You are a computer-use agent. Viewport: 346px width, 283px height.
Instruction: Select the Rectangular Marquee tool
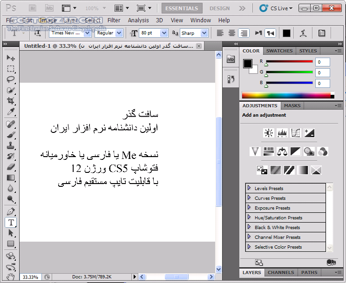point(11,69)
